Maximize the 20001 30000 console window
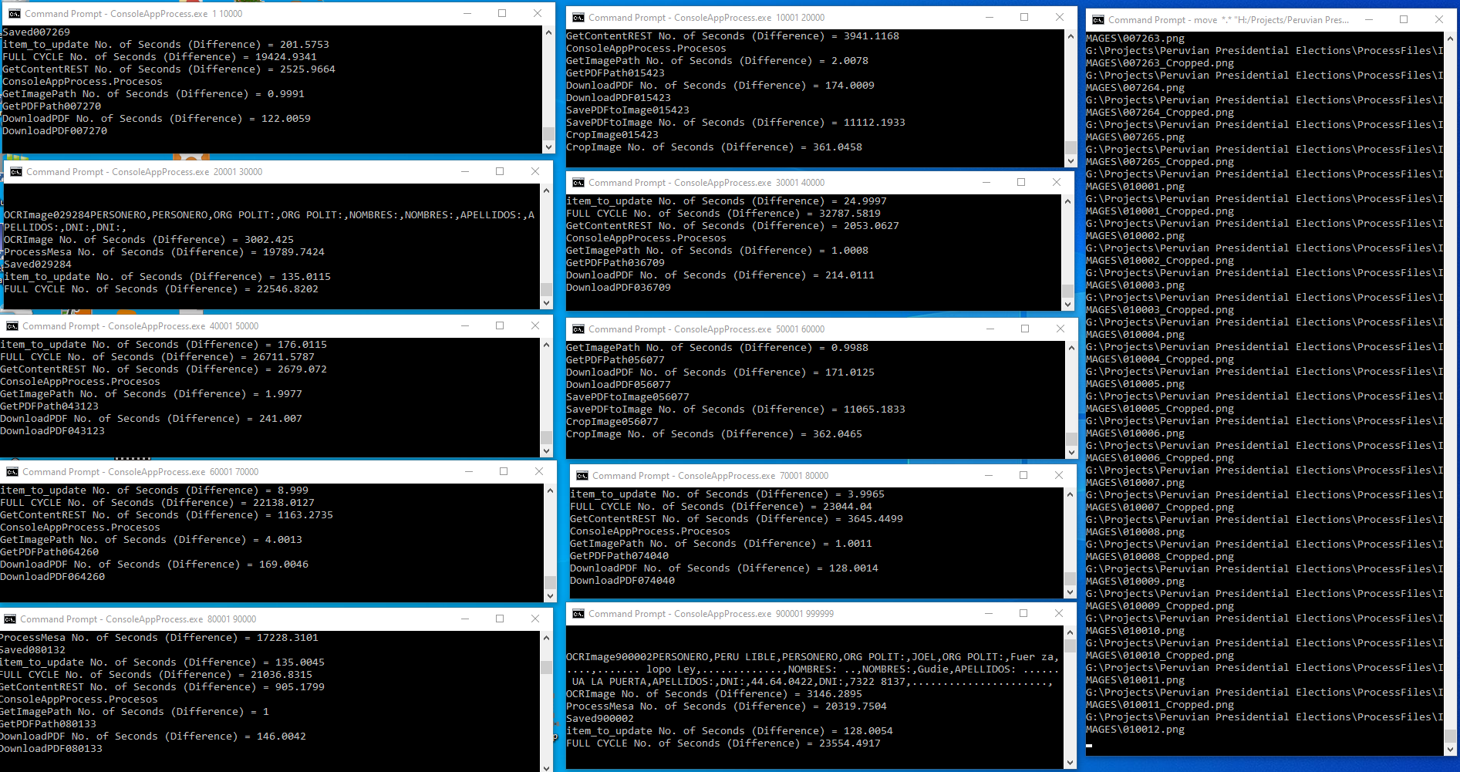This screenshot has height=772, width=1460. point(500,171)
